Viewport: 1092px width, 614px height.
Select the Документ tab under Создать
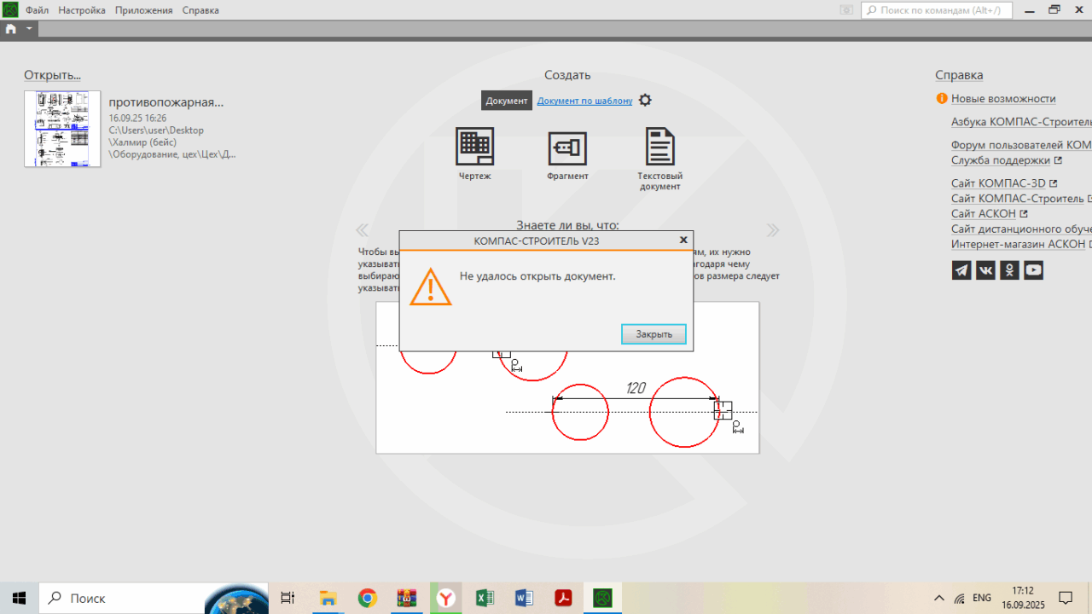point(507,101)
